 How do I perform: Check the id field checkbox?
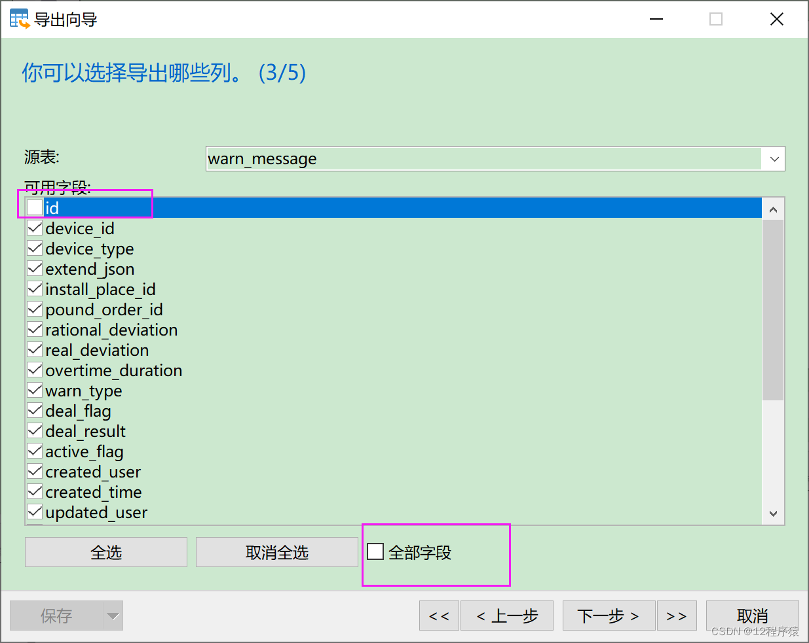(x=33, y=207)
